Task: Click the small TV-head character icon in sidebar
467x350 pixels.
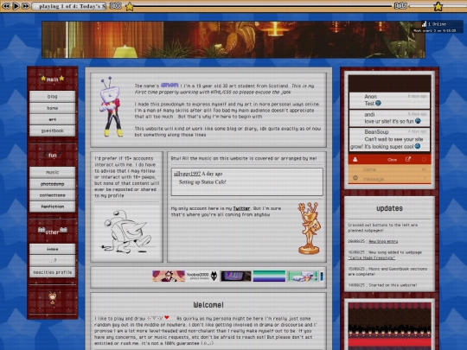Action: tap(53, 297)
